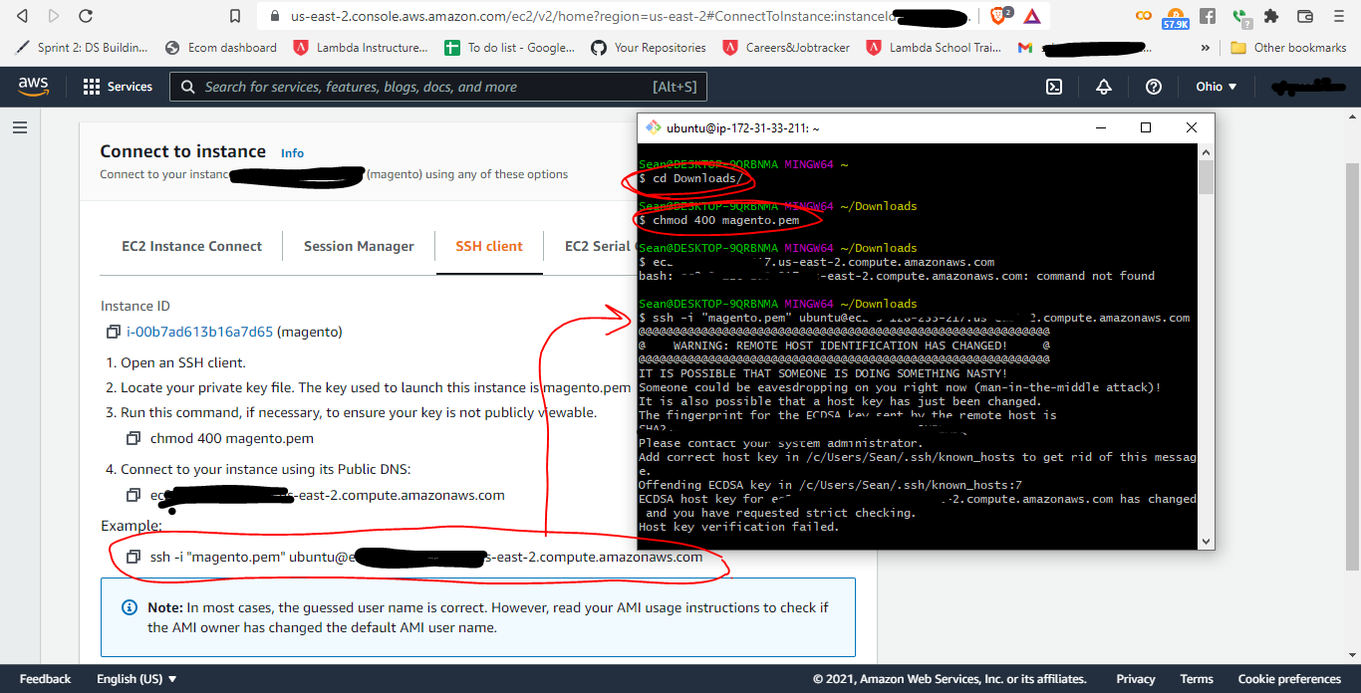Click the instance ID i-00b7ad613b16a7d65 link

tap(199, 332)
